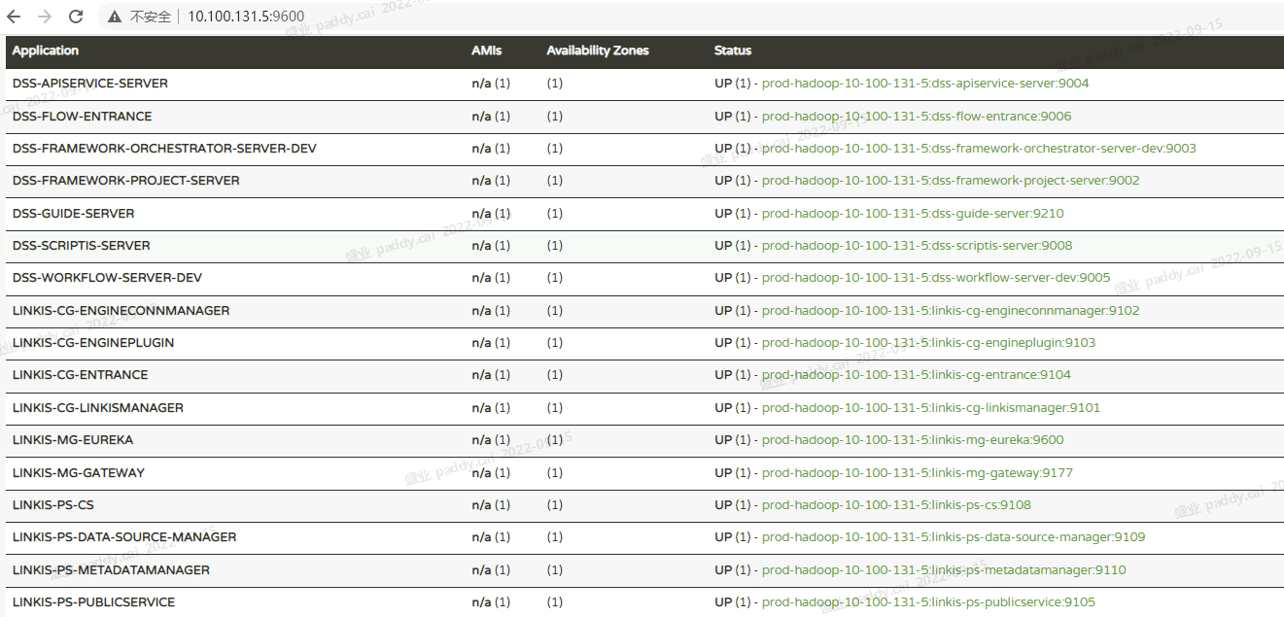Select the LINKIS-PS-DATA-SOURCE-MANAGER application name
Viewport: 1284px width, 617px height.
[124, 537]
